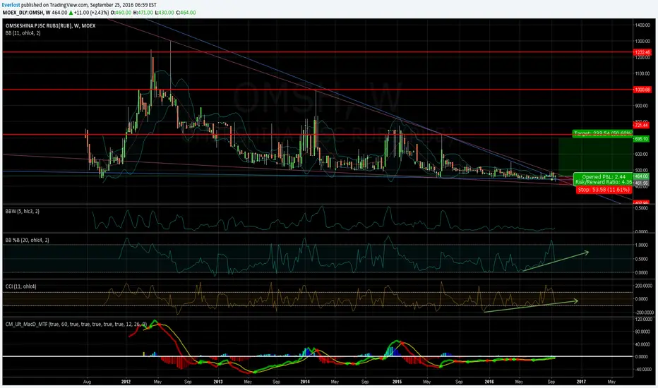Screen dimensions: 658x388
Task: Click the green 695.10 price label
Action: coord(642,139)
